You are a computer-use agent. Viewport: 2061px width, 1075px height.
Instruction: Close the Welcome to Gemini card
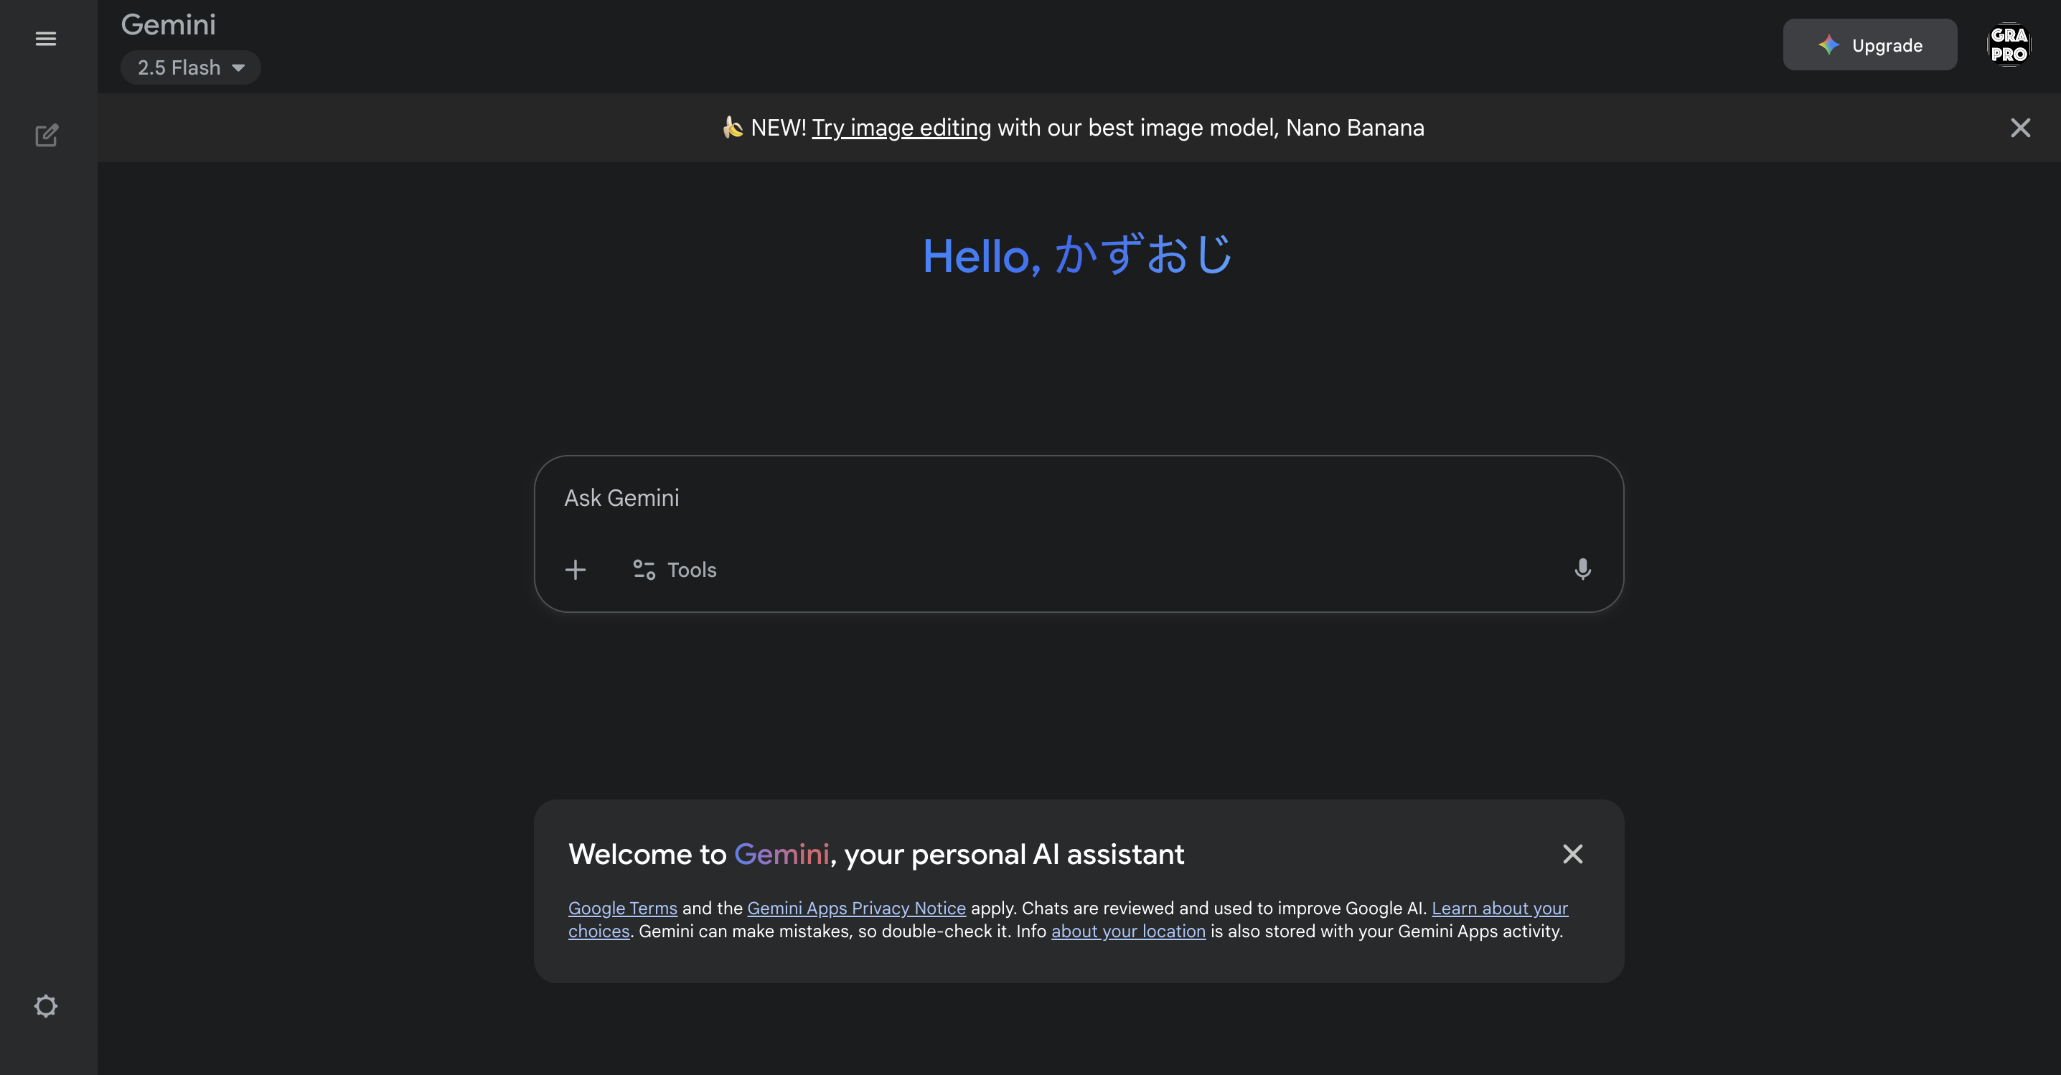[x=1572, y=854]
